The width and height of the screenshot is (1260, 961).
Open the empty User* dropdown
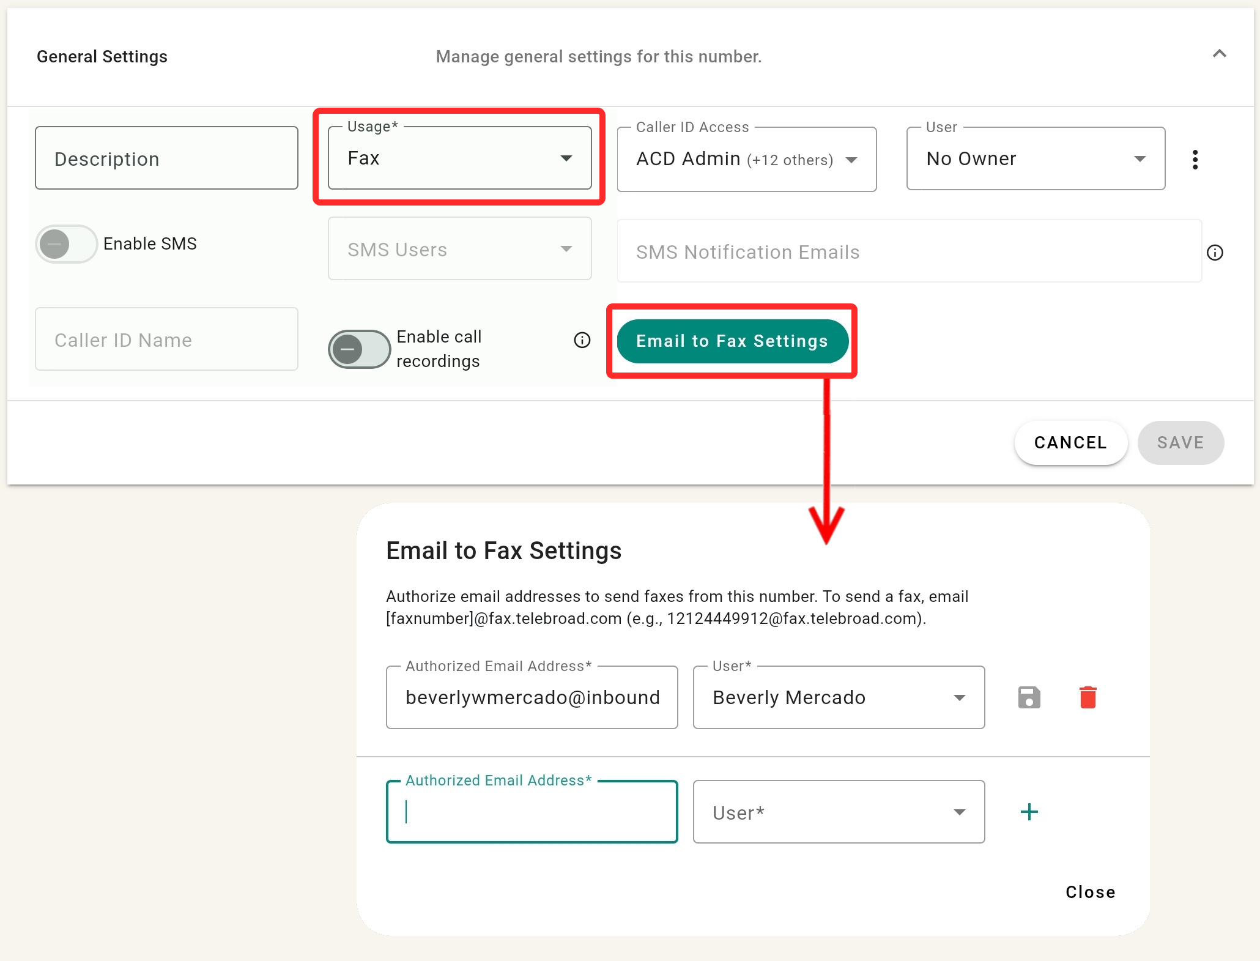[x=838, y=812]
